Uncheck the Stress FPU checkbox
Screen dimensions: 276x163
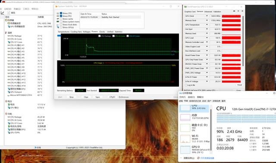click(61, 16)
